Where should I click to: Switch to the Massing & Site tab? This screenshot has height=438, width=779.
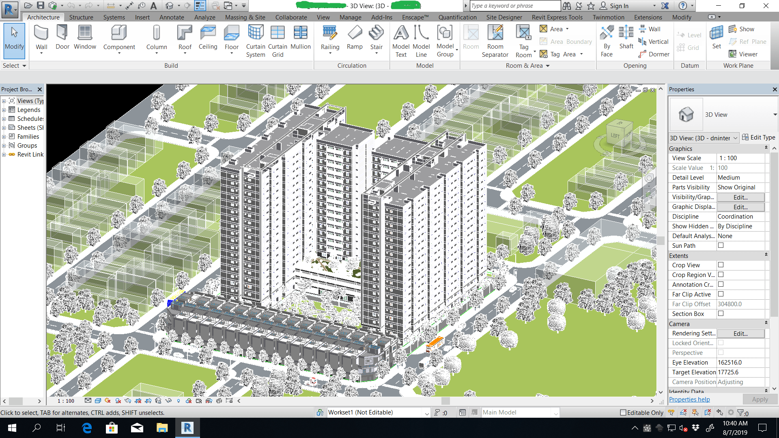(x=245, y=17)
